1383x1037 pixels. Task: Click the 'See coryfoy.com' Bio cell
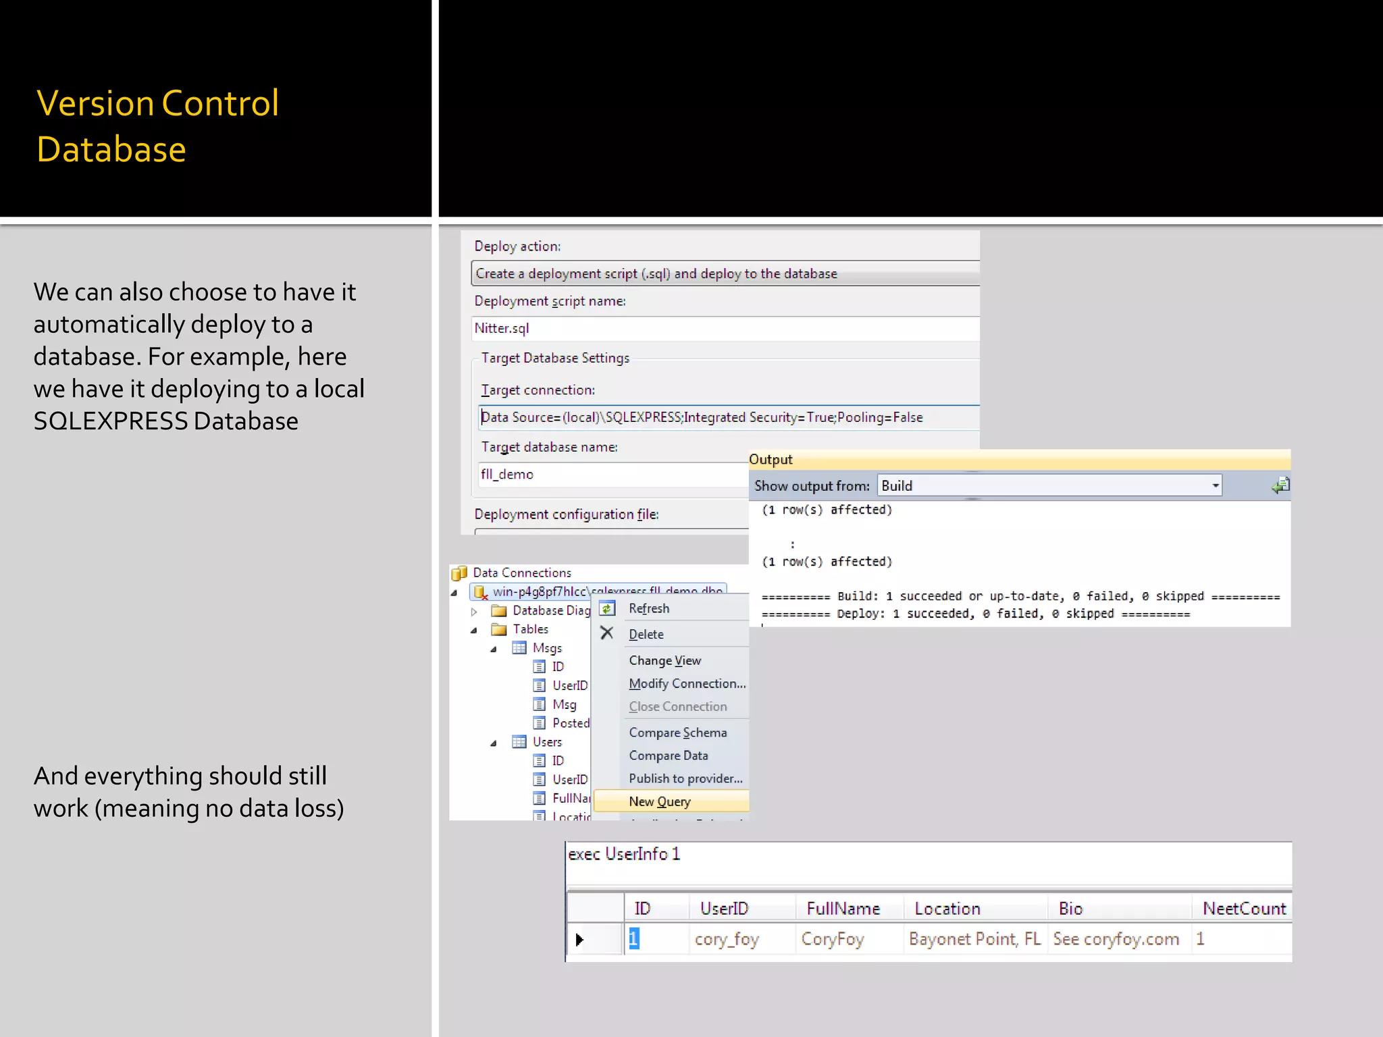pos(1120,939)
